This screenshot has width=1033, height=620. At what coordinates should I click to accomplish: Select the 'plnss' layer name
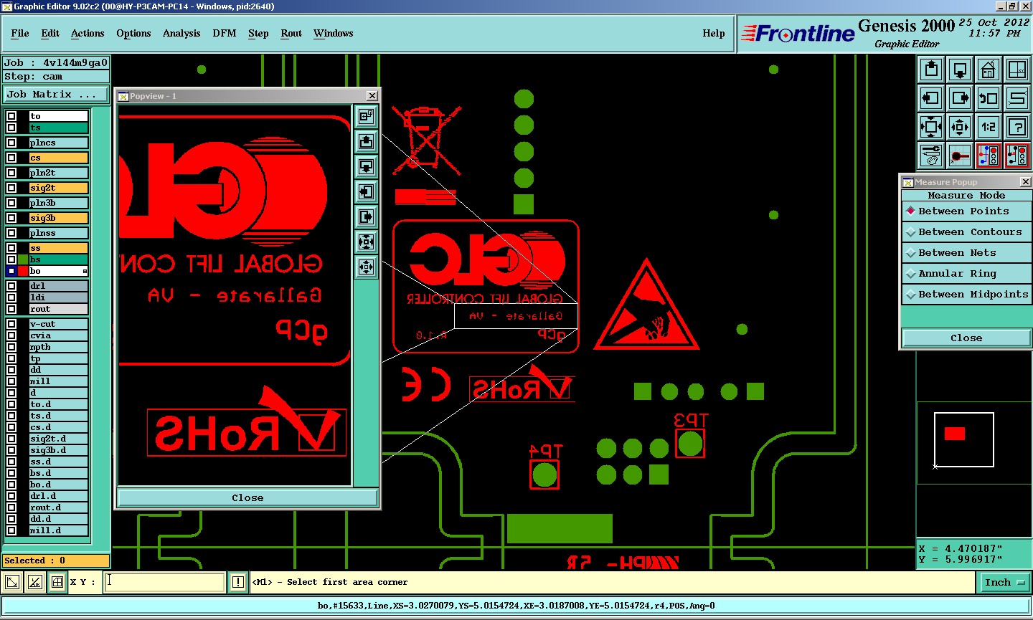[58, 233]
